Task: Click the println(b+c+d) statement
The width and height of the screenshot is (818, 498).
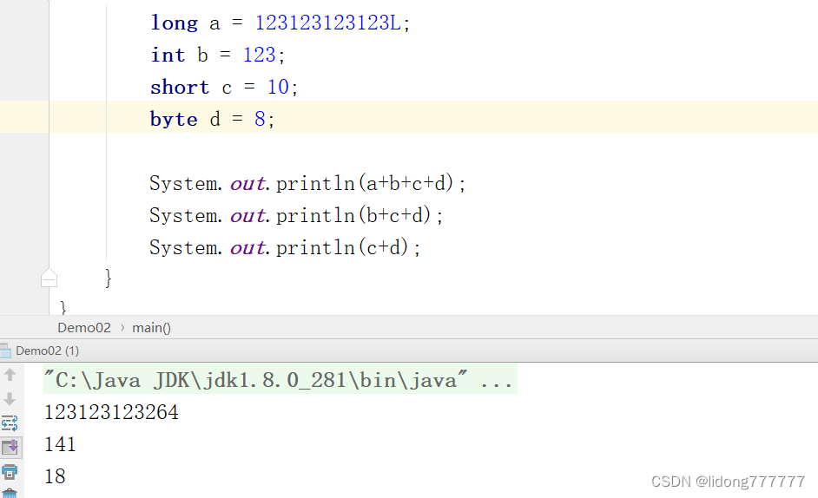Action: click(x=296, y=215)
